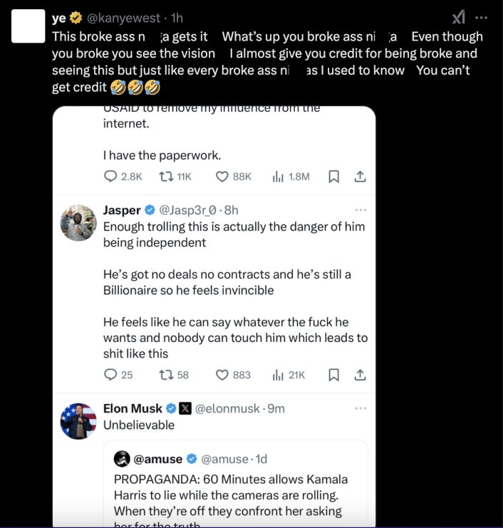Bookmark Jasper's post
Image resolution: width=503 pixels, height=528 pixels.
pos(333,375)
